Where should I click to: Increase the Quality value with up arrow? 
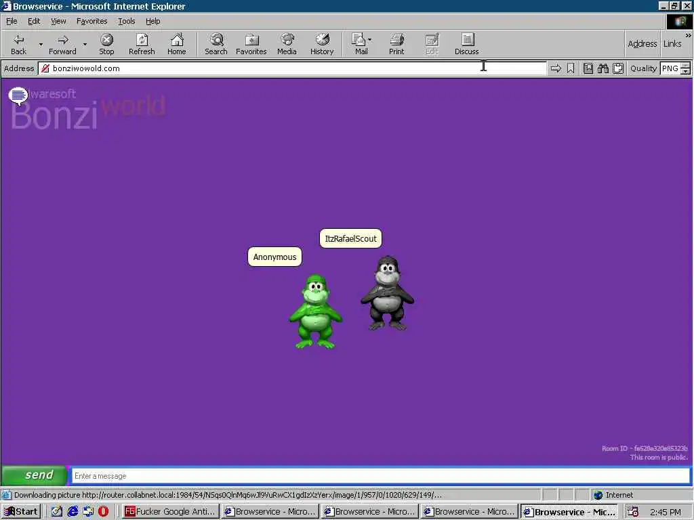coord(686,65)
